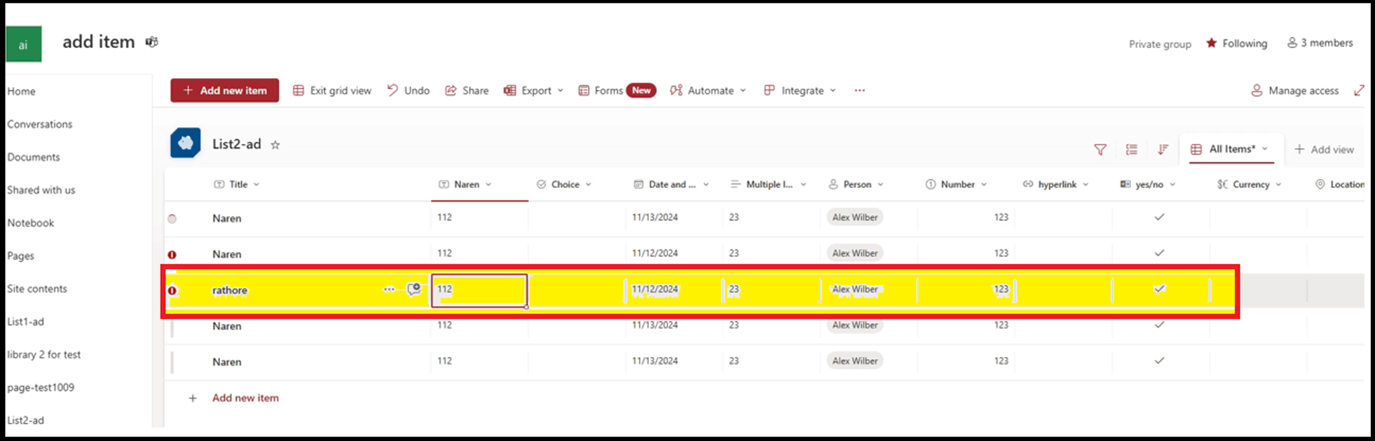Open page-test1009 link
Image resolution: width=1375 pixels, height=441 pixels.
click(41, 387)
